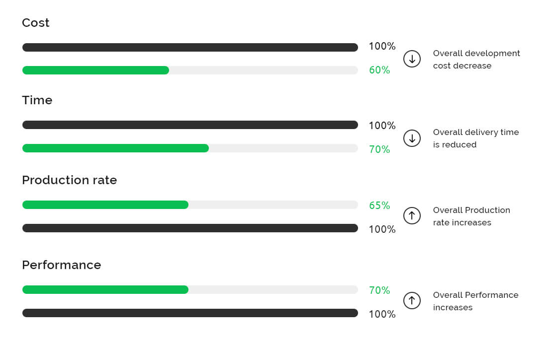Click "Overall development cost decrease" text
The width and height of the screenshot is (556, 342).
pos(476,60)
